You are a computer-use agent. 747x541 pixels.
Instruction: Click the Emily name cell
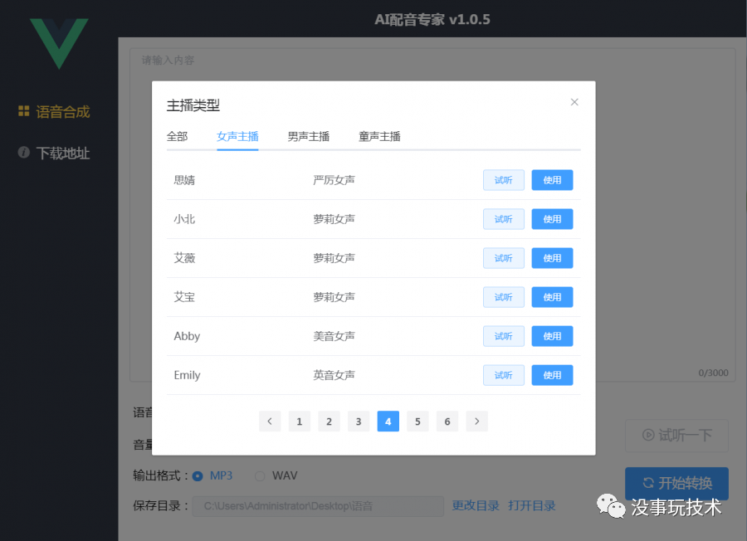tap(187, 375)
